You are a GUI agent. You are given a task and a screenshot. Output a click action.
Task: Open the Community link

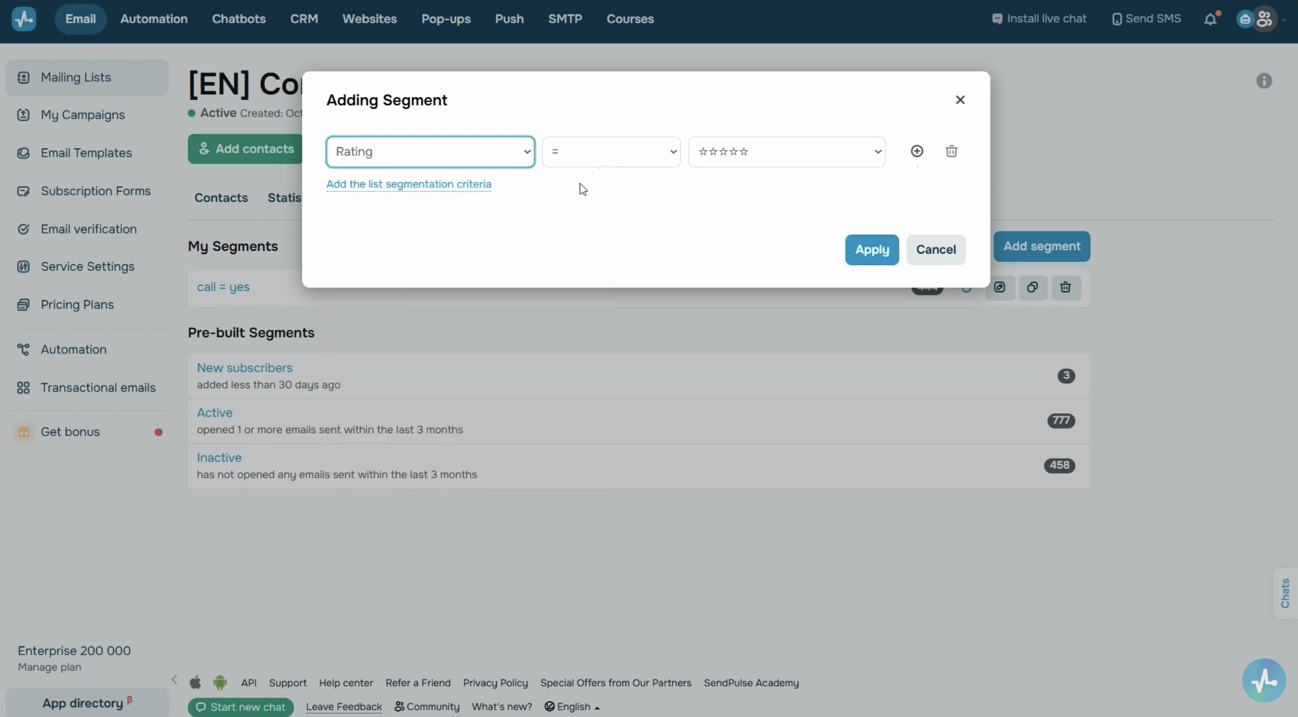point(427,707)
